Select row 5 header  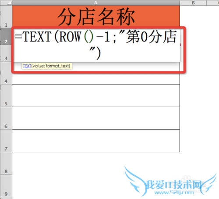(x=6, y=96)
